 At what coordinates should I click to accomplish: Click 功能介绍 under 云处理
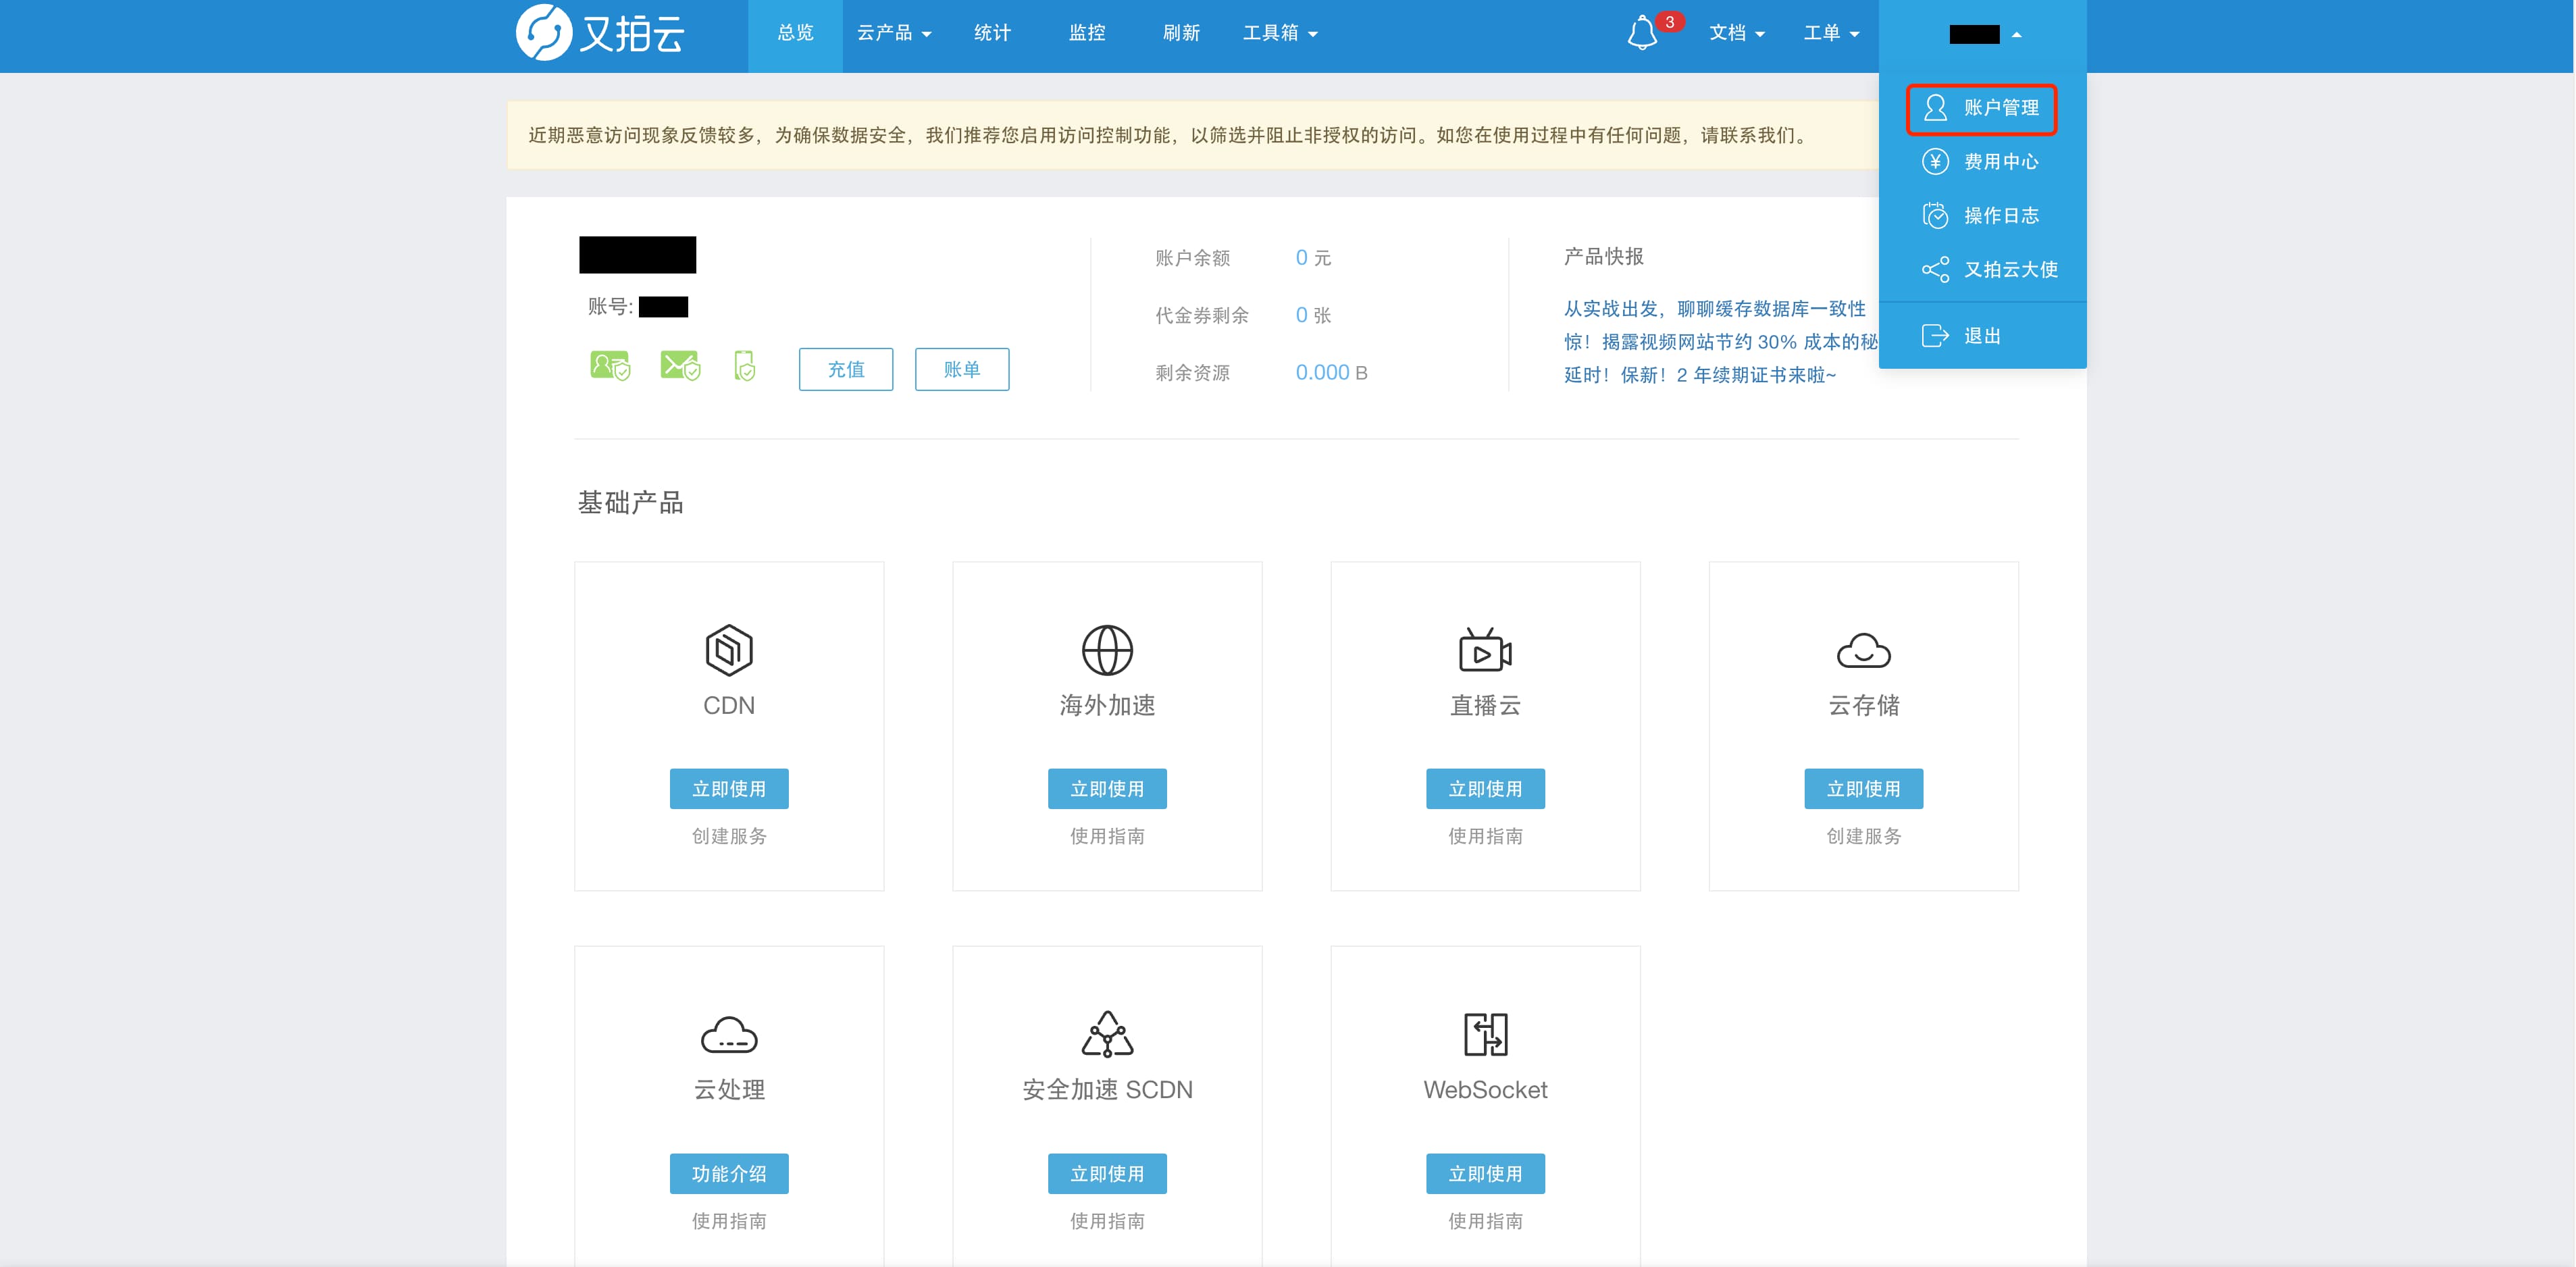point(729,1173)
